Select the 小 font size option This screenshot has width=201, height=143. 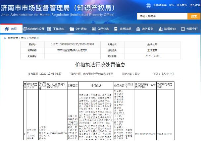[x=171, y=73]
